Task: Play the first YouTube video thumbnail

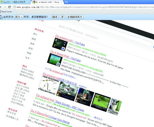Action: pyautogui.click(x=59, y=44)
